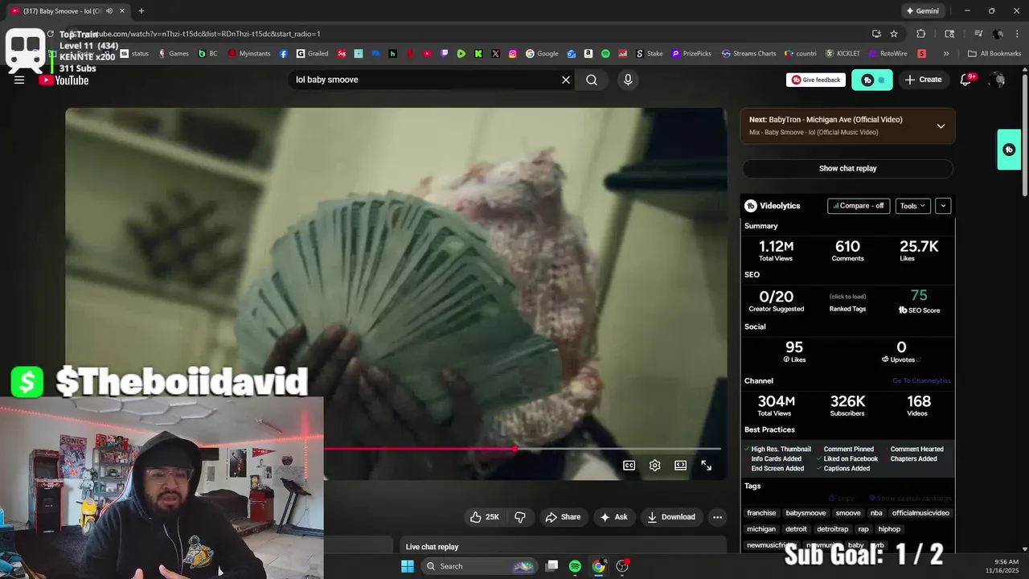Select the 'officialmusicvideo' tag chip
1029x579 pixels.
(x=920, y=513)
